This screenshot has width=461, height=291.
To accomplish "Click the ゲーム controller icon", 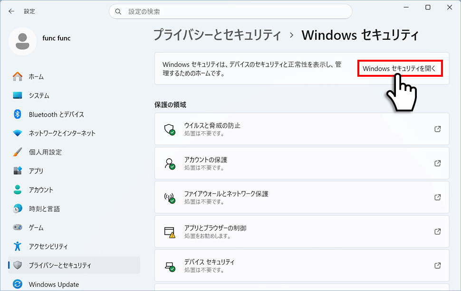I will coord(18,227).
